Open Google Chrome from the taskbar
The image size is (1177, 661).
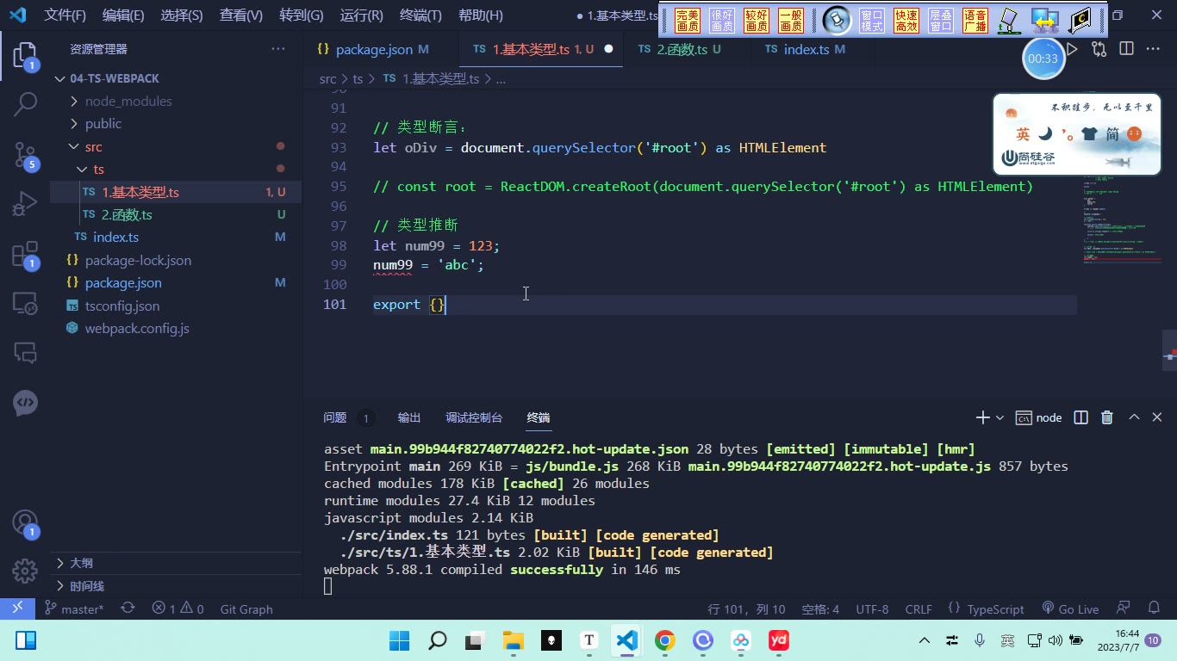point(664,640)
